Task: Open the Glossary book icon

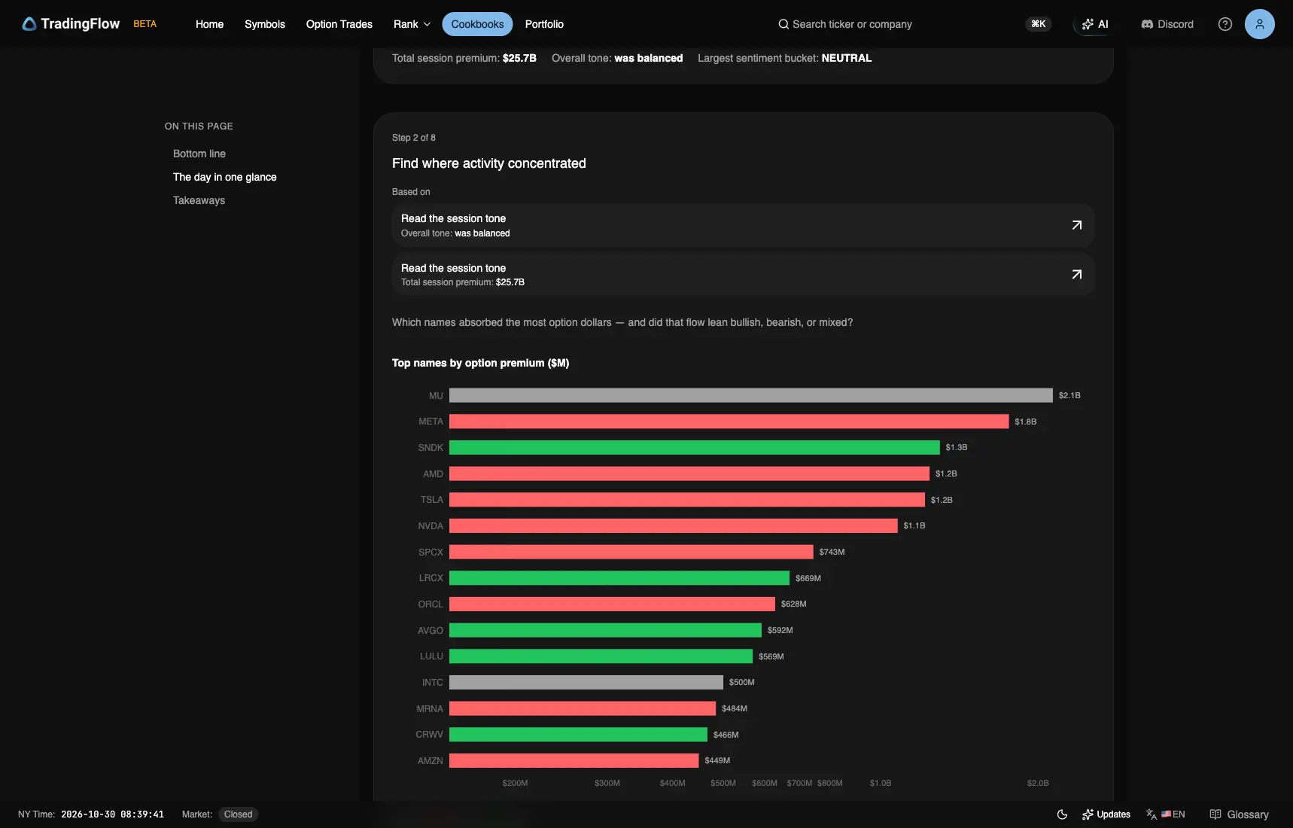Action: click(1215, 814)
